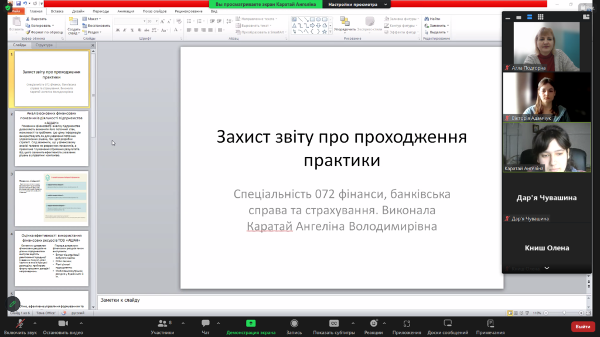Click Формат по образцу format painter
Screen dimensions: 600x337
click(x=44, y=33)
